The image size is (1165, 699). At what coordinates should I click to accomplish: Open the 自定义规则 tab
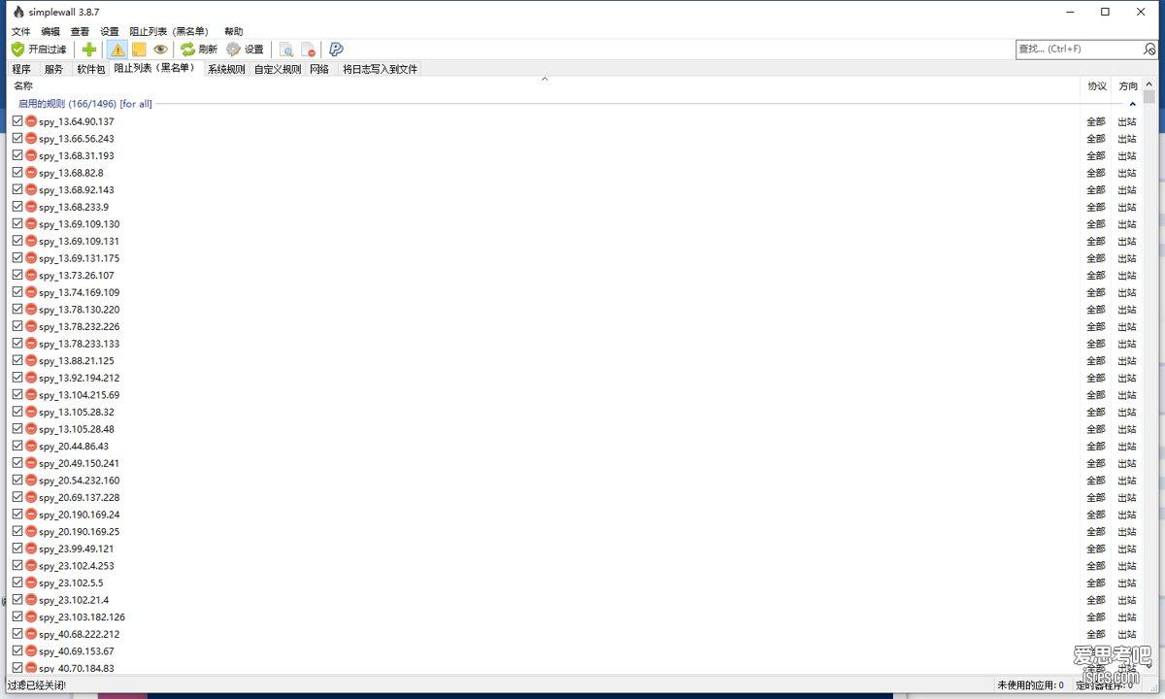point(278,69)
